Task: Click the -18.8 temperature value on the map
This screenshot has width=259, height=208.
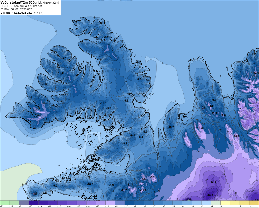Action: [210, 196]
